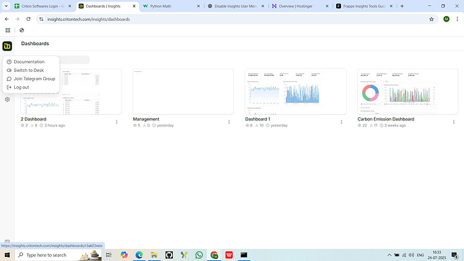Click the globe bookmark icon
This screenshot has width=464, height=261.
tap(22, 30)
